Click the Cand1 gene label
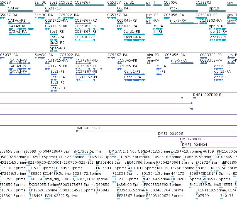 pyautogui.click(x=129, y=2)
